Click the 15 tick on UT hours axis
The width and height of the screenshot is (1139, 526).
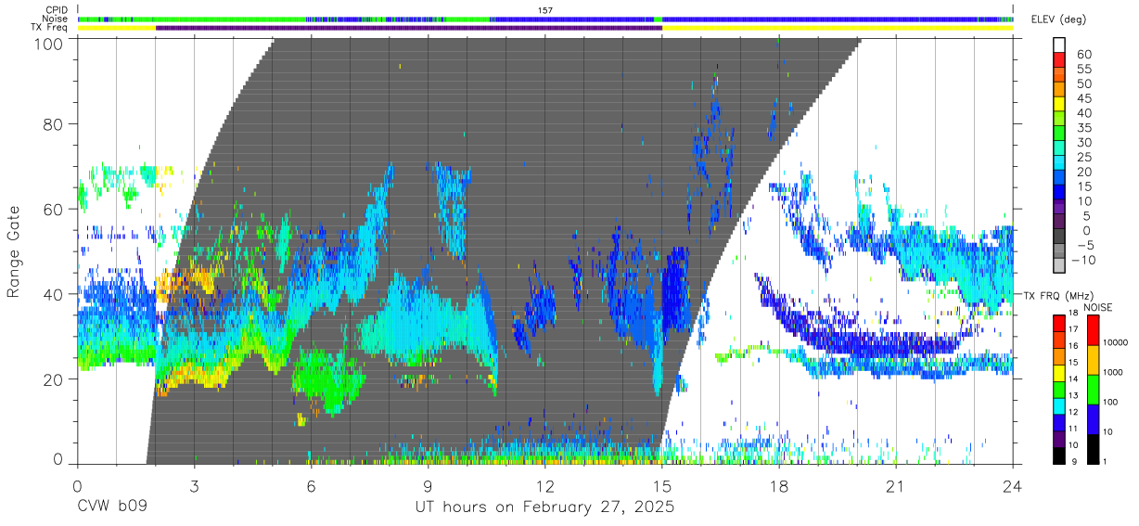661,486
